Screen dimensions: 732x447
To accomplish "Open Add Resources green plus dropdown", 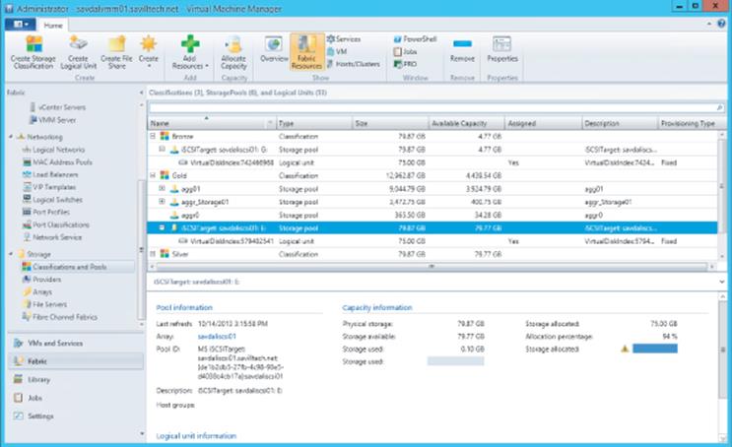I will (190, 52).
